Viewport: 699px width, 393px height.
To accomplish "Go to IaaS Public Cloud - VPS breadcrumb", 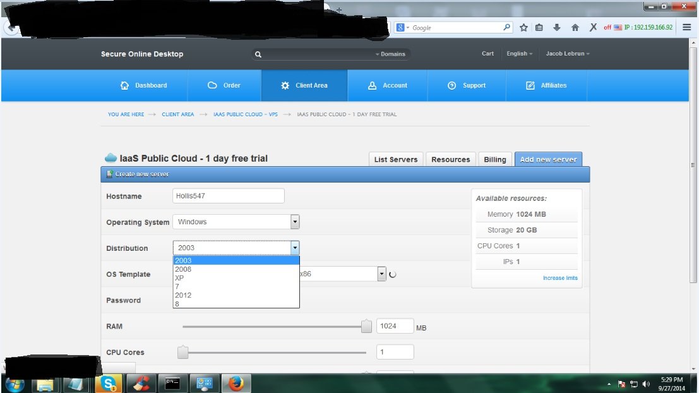I will click(x=245, y=114).
